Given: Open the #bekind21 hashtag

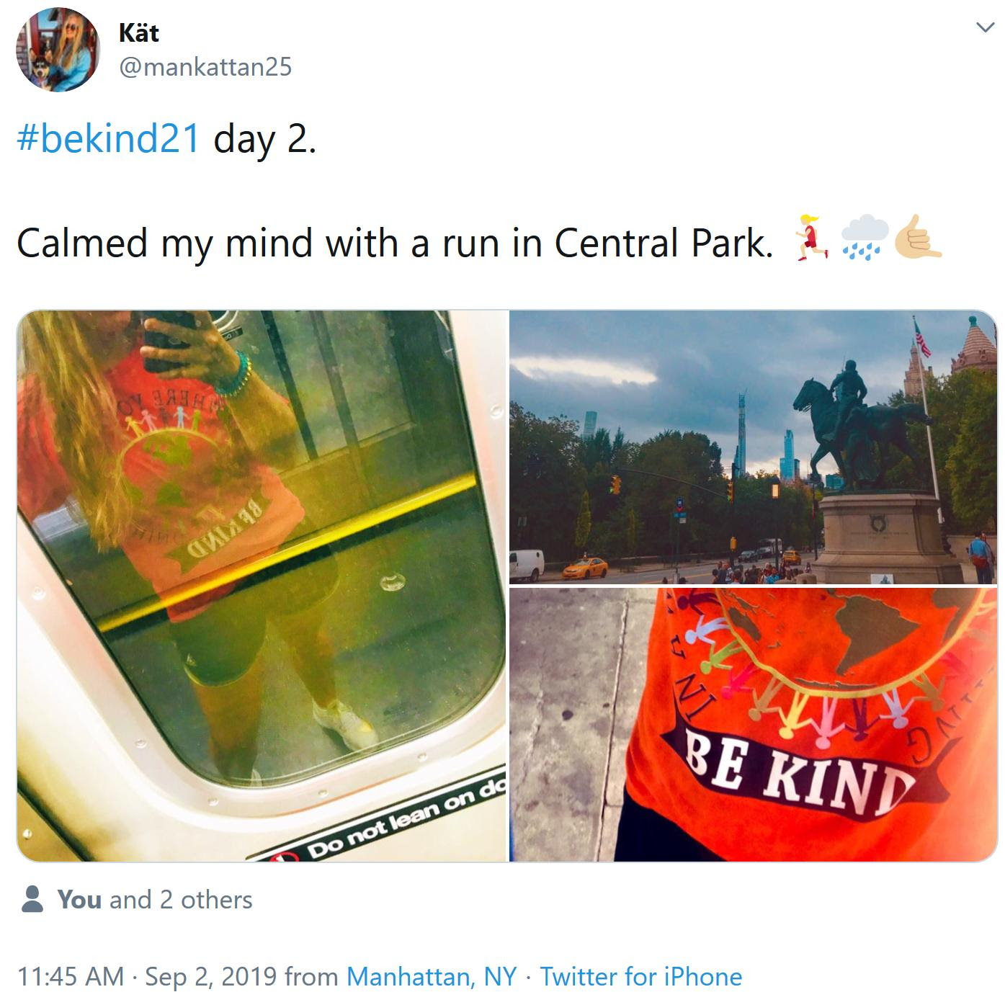Looking at the screenshot, I should [108, 138].
